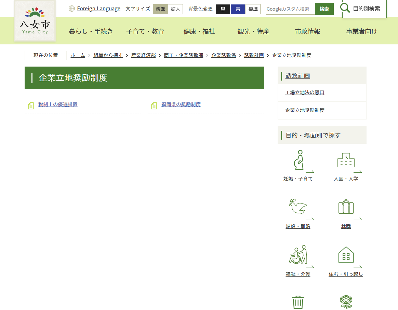
Task: Open the 住む・引っ越し text link
Action: point(346,274)
